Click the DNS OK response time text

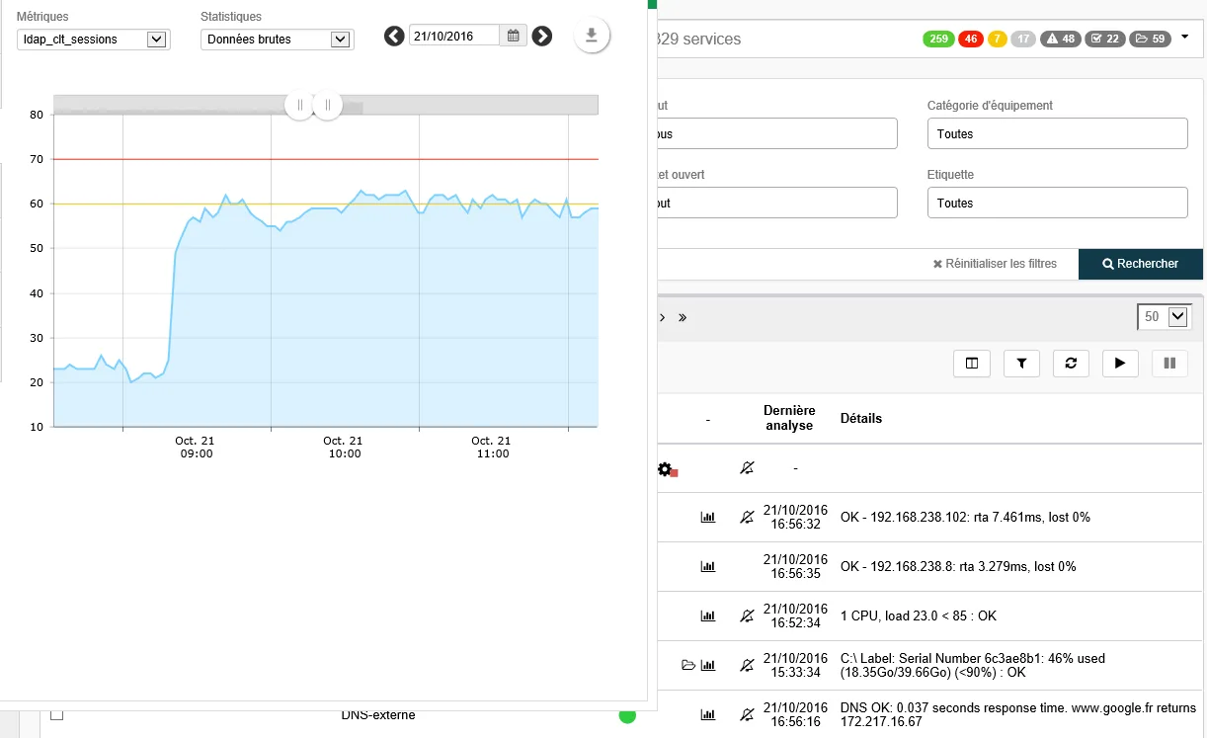(x=1018, y=714)
